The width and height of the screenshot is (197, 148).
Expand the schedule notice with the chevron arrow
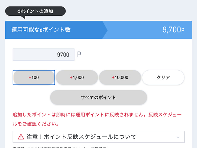coord(178,137)
